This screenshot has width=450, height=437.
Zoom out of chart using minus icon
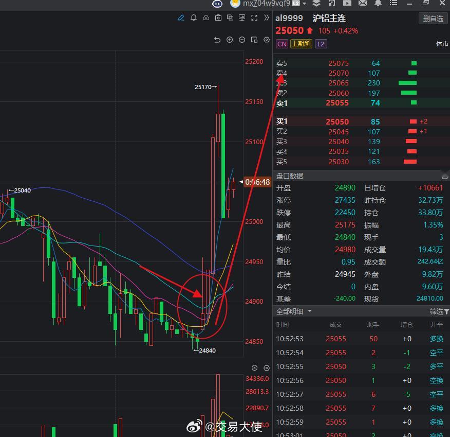(241, 40)
